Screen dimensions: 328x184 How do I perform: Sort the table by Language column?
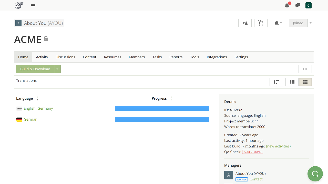point(25,98)
